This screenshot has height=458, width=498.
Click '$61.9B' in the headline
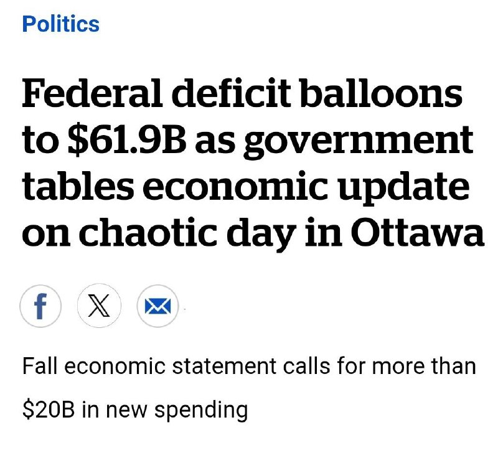click(127, 140)
